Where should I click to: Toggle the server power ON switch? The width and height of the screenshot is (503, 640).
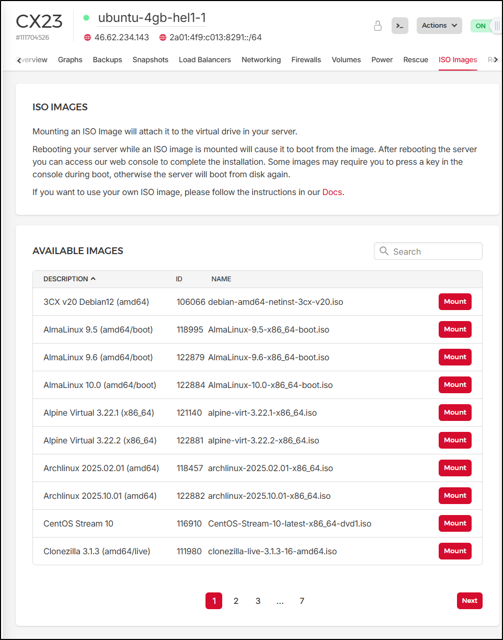coord(486,26)
